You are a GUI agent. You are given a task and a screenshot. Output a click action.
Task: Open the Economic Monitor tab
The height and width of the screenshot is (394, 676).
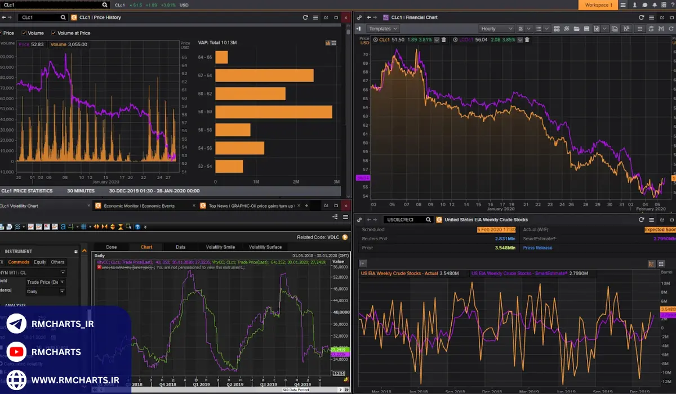coord(139,206)
